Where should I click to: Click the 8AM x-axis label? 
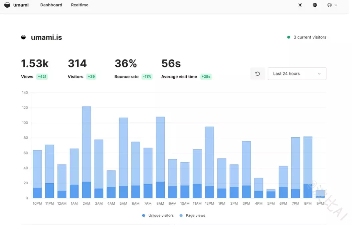160,203
